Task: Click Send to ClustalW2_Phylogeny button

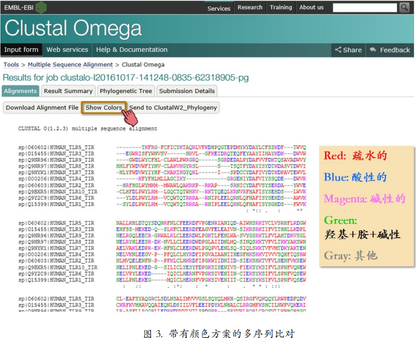Action: (173, 108)
